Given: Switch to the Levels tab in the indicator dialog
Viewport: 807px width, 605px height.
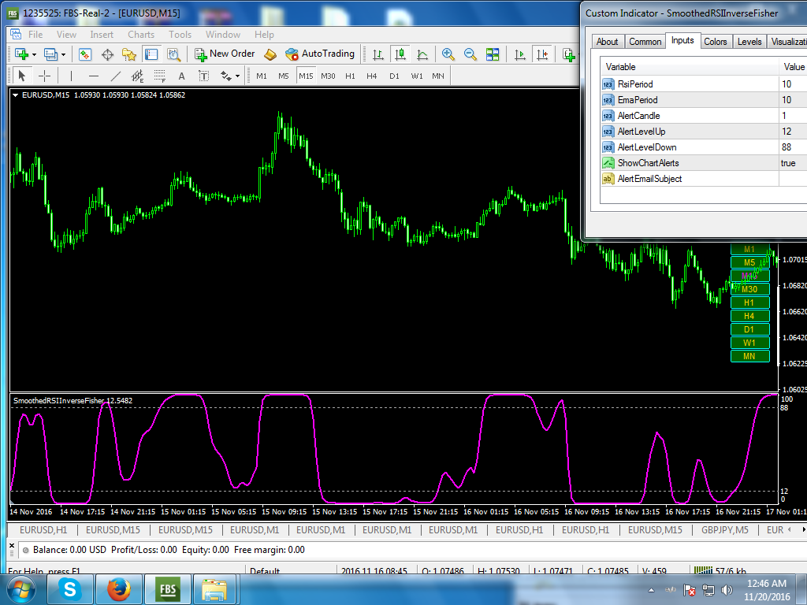Looking at the screenshot, I should tap(749, 42).
